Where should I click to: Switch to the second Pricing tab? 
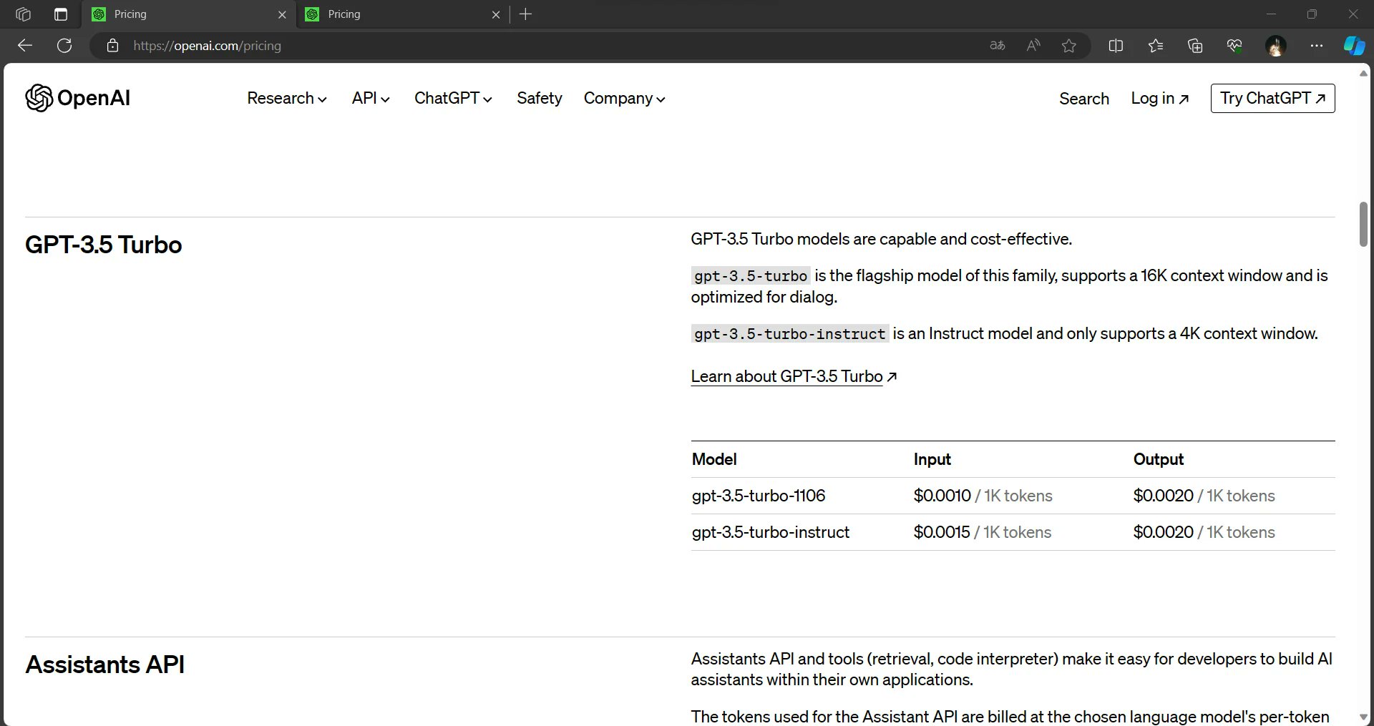pos(401,14)
